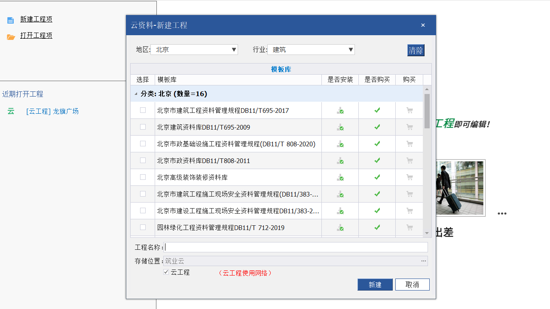Check the box for 北京高级装饰装修资料库

(x=142, y=177)
